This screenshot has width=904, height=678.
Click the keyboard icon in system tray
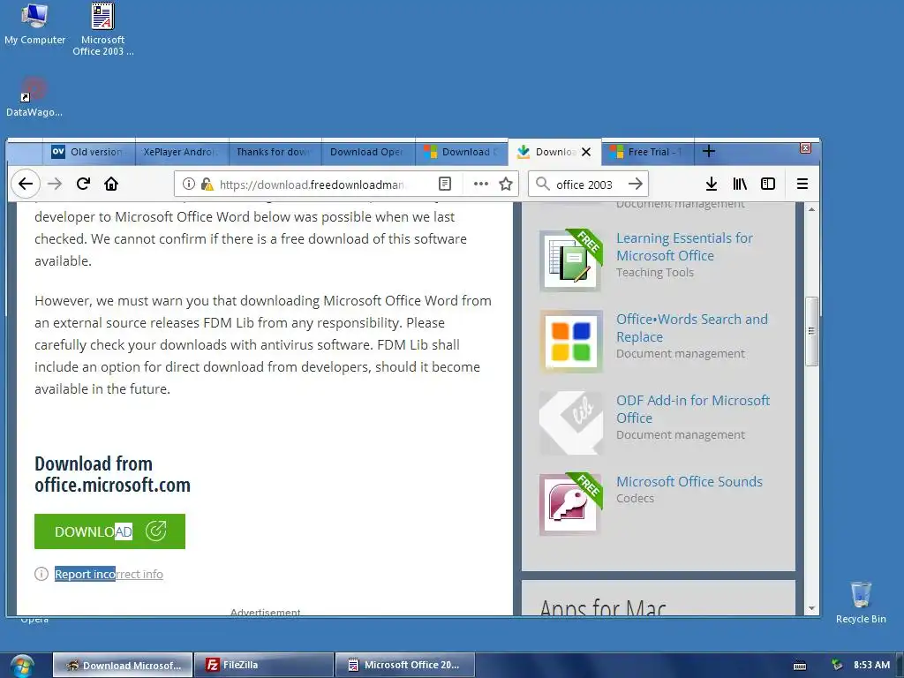[x=800, y=666]
